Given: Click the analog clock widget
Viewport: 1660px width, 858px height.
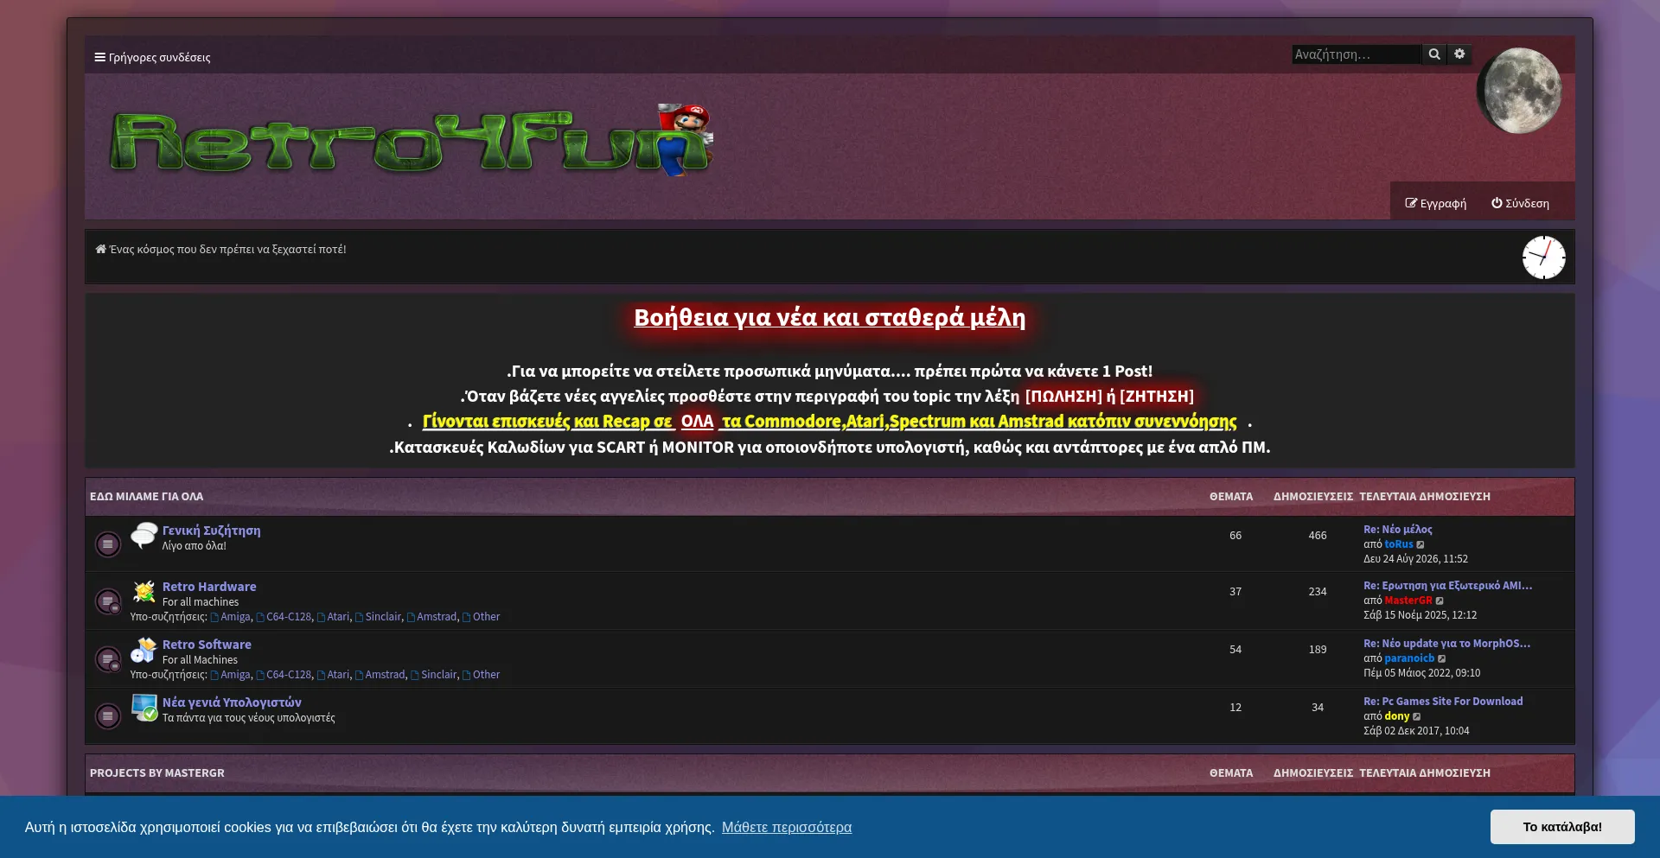Looking at the screenshot, I should click(x=1543, y=257).
